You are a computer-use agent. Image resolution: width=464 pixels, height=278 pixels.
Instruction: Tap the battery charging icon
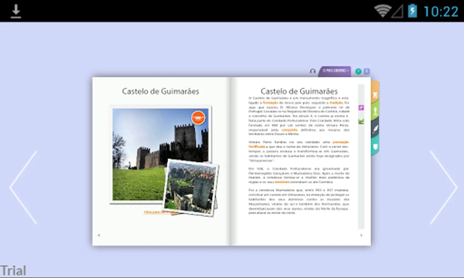pyautogui.click(x=412, y=11)
